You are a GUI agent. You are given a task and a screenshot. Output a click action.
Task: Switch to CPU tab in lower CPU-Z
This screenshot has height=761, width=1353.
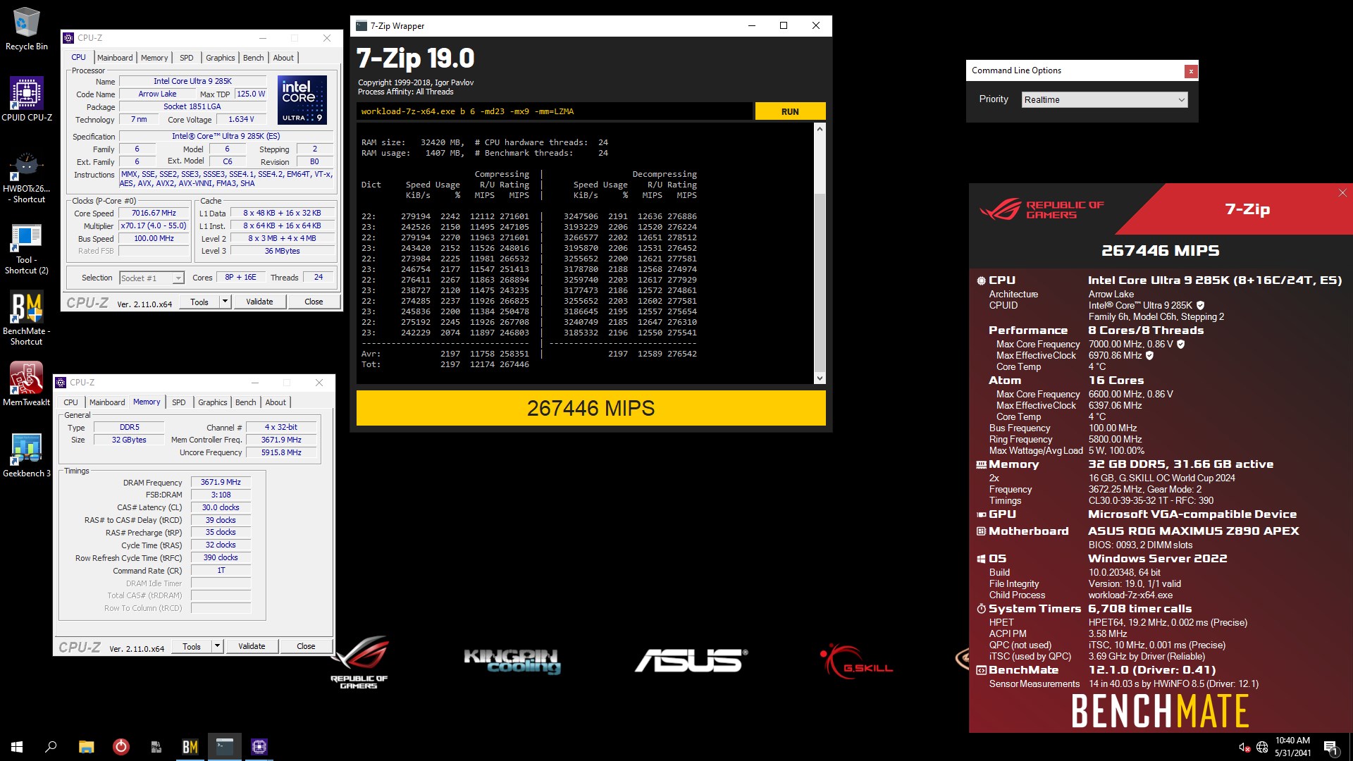pyautogui.click(x=71, y=402)
